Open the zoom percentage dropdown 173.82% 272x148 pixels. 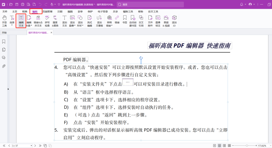(x=271, y=146)
